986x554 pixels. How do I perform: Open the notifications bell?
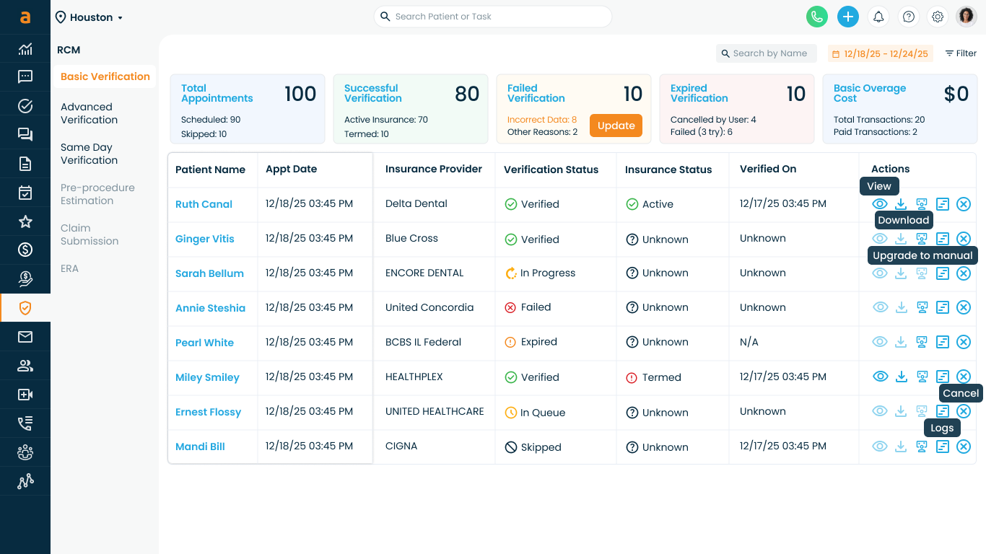click(x=878, y=17)
